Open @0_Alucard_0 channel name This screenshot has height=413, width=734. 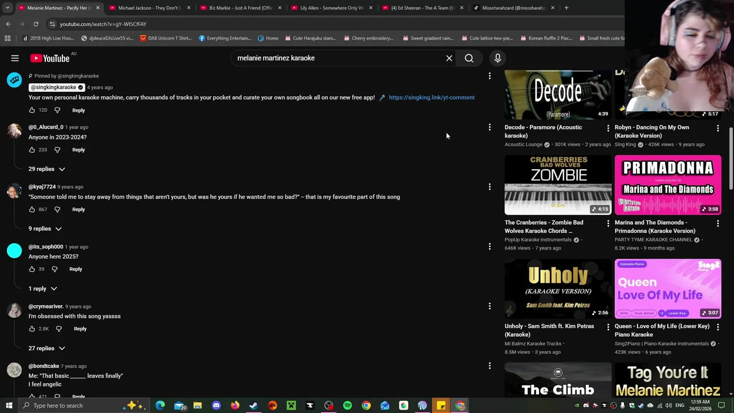pos(46,127)
